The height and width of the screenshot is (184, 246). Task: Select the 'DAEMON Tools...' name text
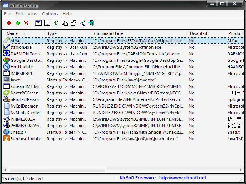point(27,54)
